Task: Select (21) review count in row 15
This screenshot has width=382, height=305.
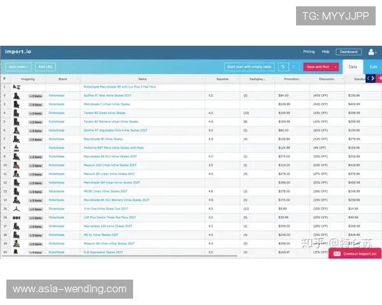Action: 246,208
